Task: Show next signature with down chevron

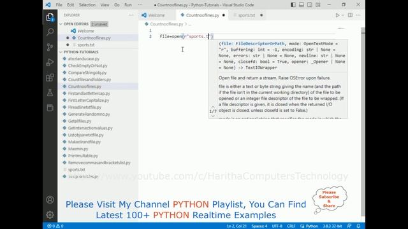Action: coord(213,116)
